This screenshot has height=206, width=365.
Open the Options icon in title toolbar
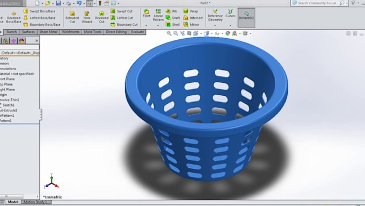113,3
